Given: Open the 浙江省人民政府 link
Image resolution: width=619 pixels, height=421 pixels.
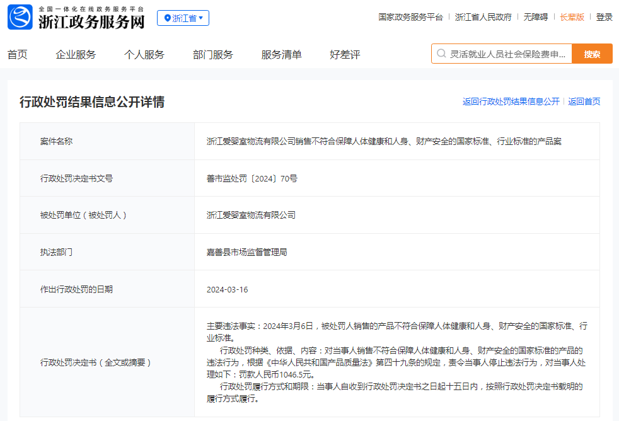Looking at the screenshot, I should pos(483,17).
